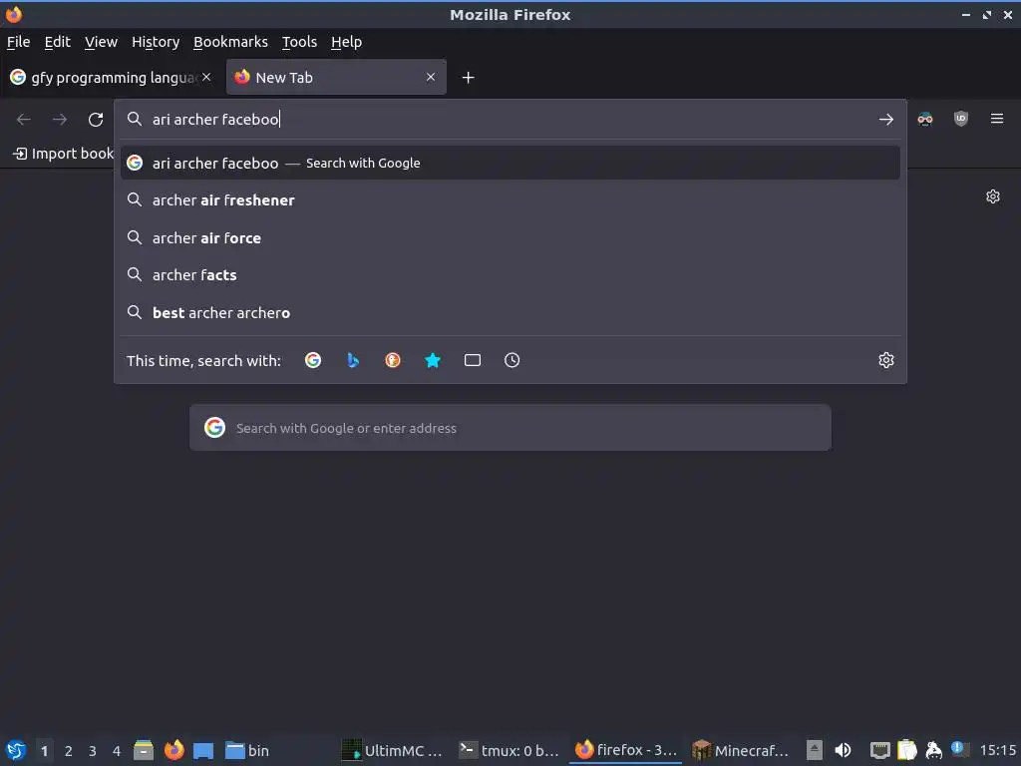The image size is (1021, 766).
Task: Open the View menu
Action: point(101,42)
